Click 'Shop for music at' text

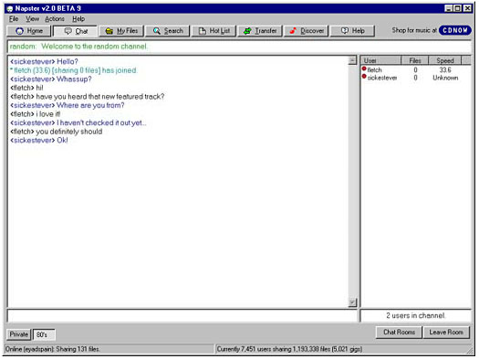[414, 30]
